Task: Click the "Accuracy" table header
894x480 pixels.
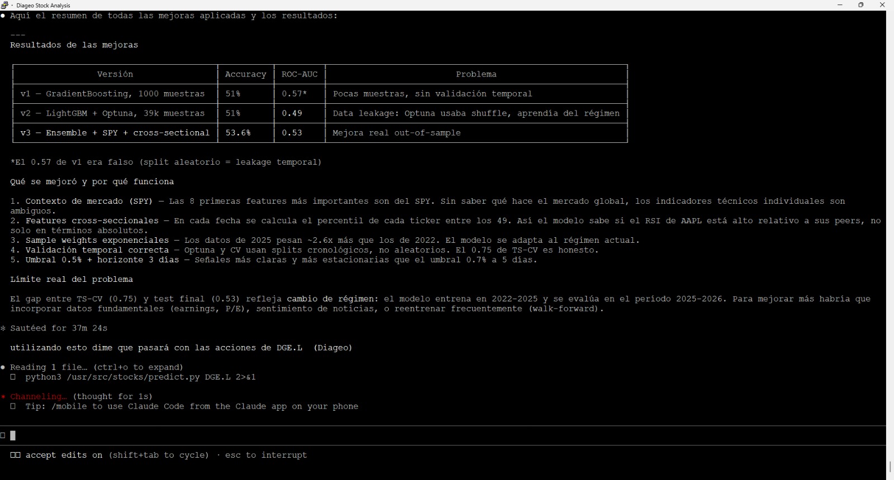Action: (246, 74)
